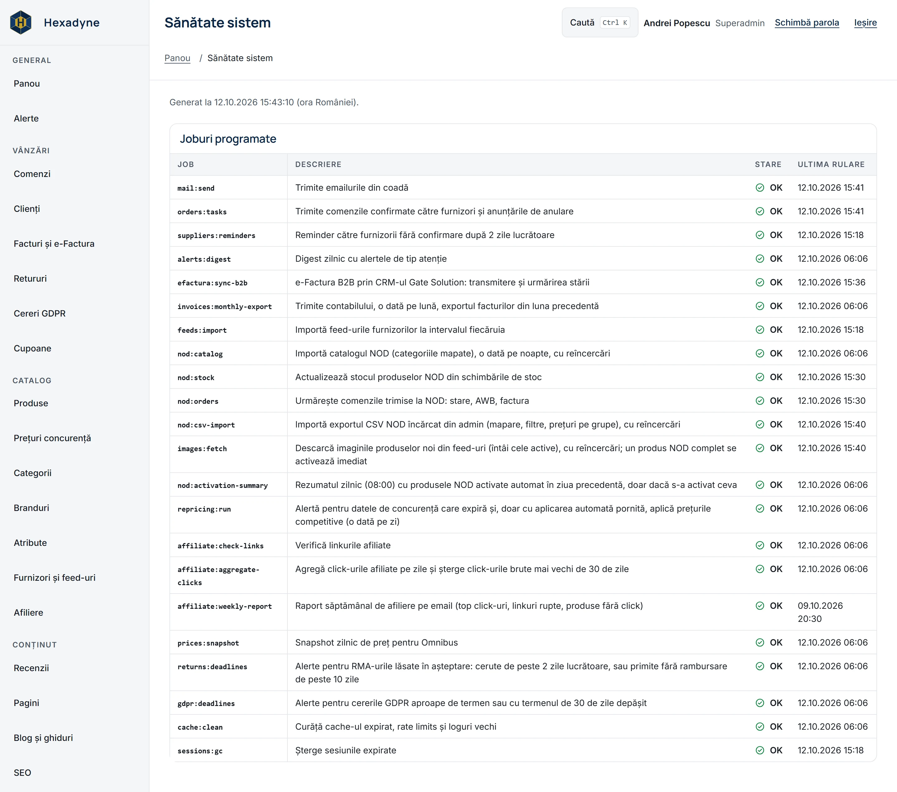
Task: Click the OK check icon for suppliers:reminders
Action: tap(760, 235)
